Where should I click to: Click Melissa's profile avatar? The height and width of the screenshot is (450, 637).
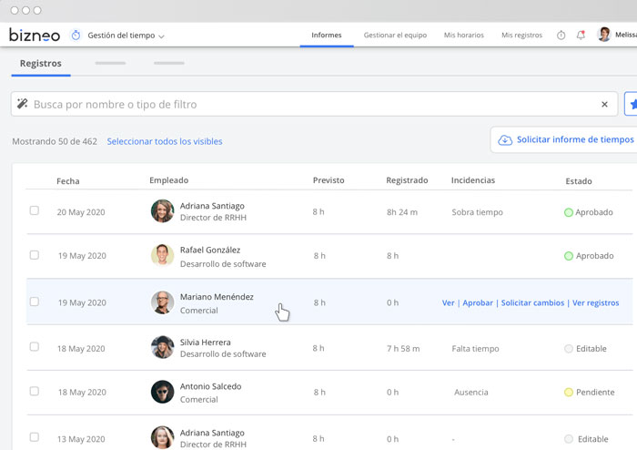pos(604,35)
